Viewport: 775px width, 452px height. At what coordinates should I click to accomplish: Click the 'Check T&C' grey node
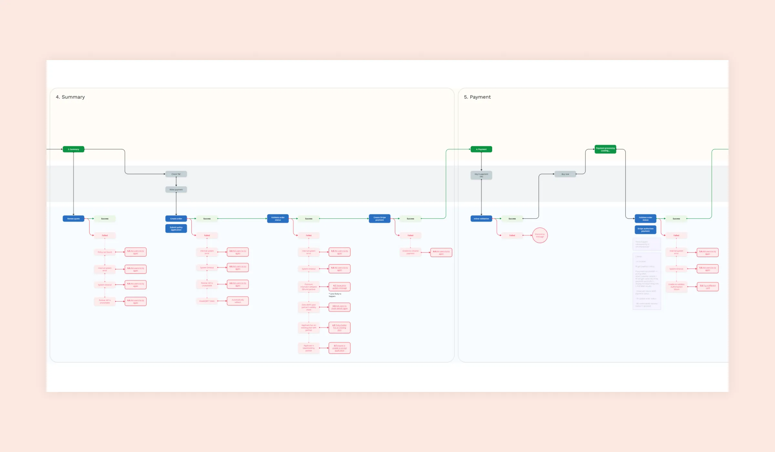176,174
